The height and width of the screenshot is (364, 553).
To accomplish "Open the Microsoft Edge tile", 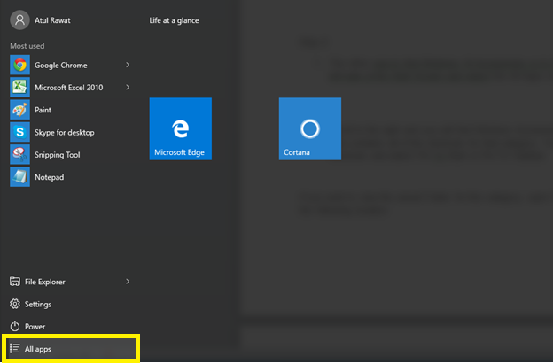I will coord(181,128).
